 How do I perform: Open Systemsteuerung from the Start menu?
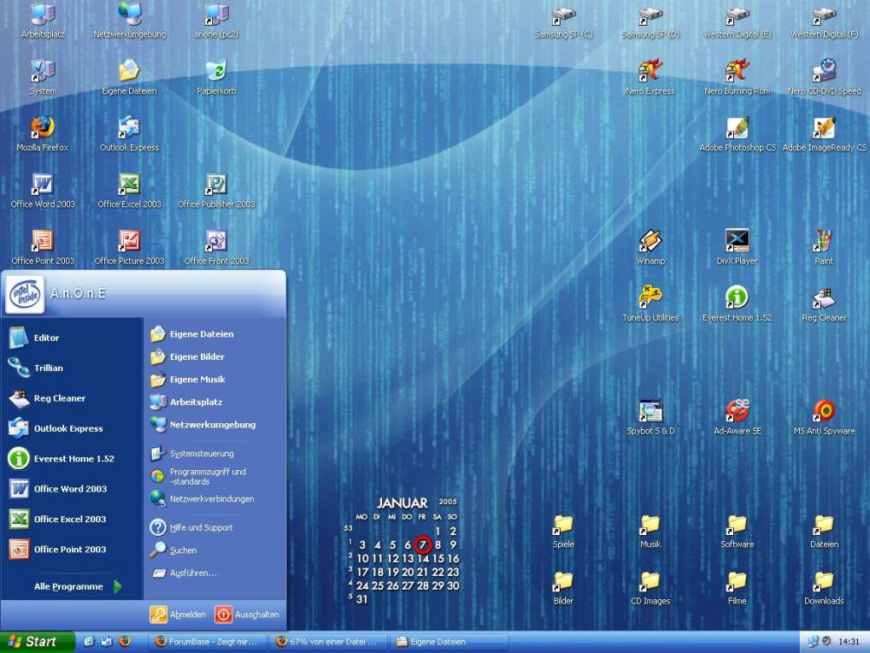[x=215, y=453]
